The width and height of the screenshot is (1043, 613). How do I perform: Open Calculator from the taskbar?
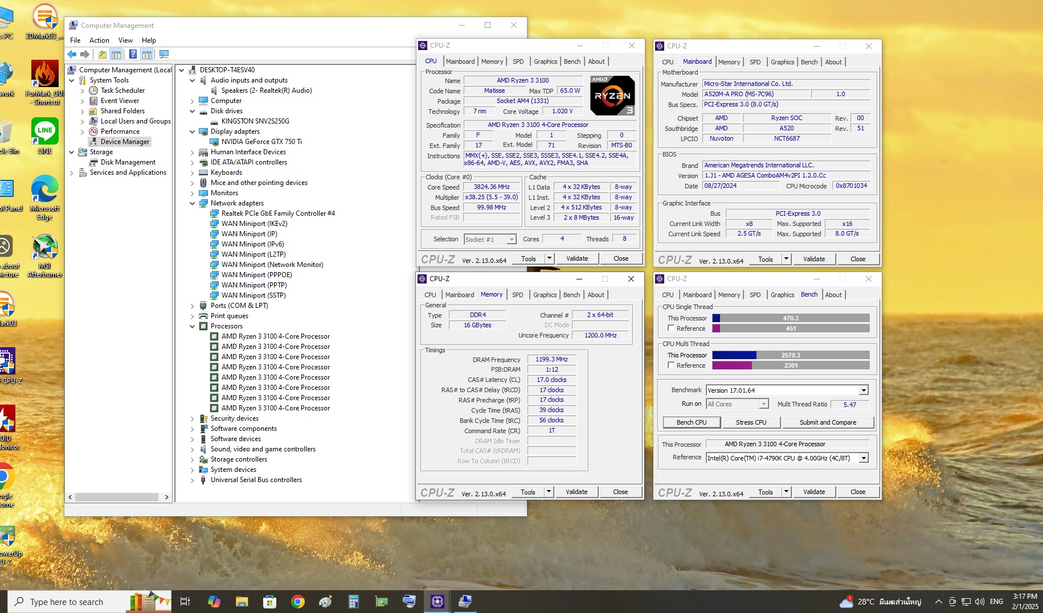(x=353, y=602)
